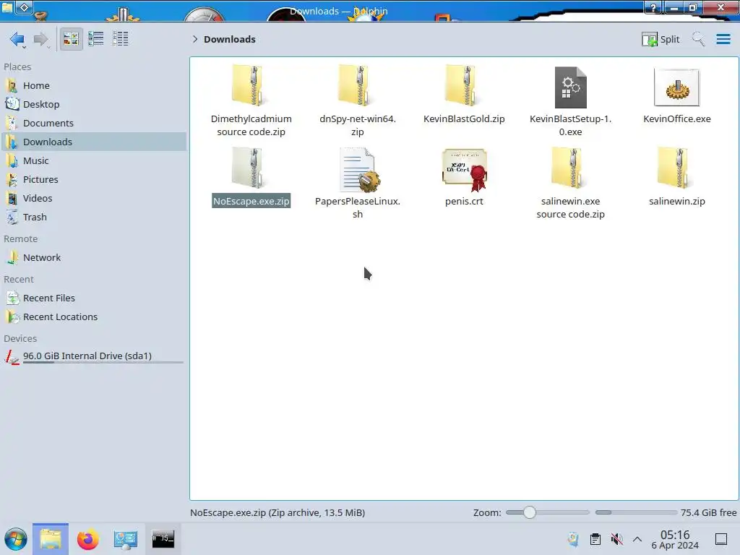The height and width of the screenshot is (555, 740).
Task: Go back with the blue back arrow
Action: click(17, 39)
